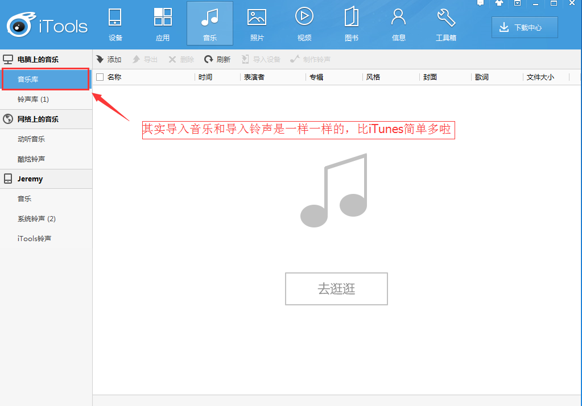
Task: Collapse the Jeremy device section header
Action: point(46,179)
